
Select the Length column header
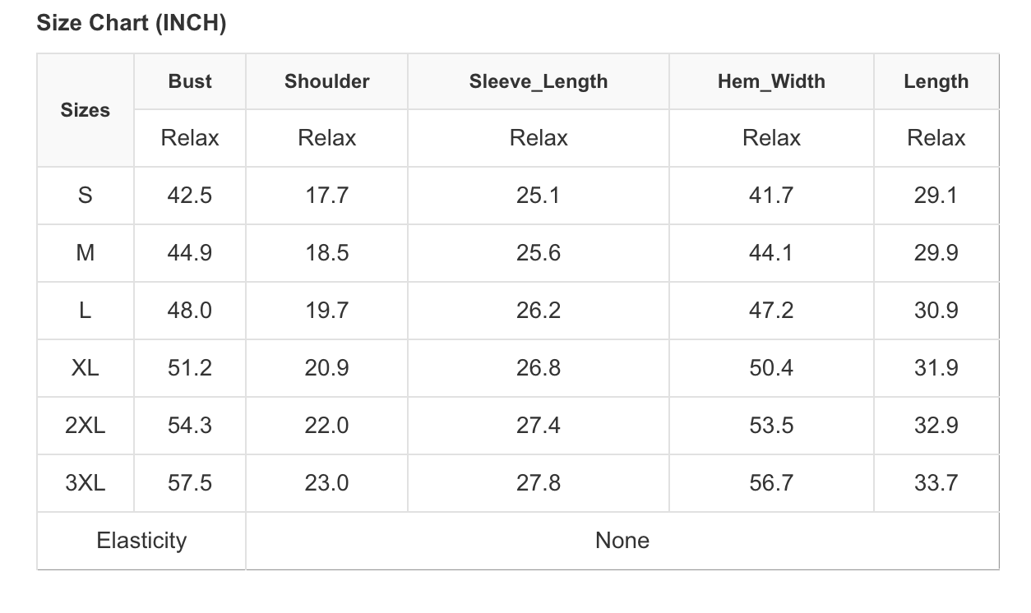point(936,81)
